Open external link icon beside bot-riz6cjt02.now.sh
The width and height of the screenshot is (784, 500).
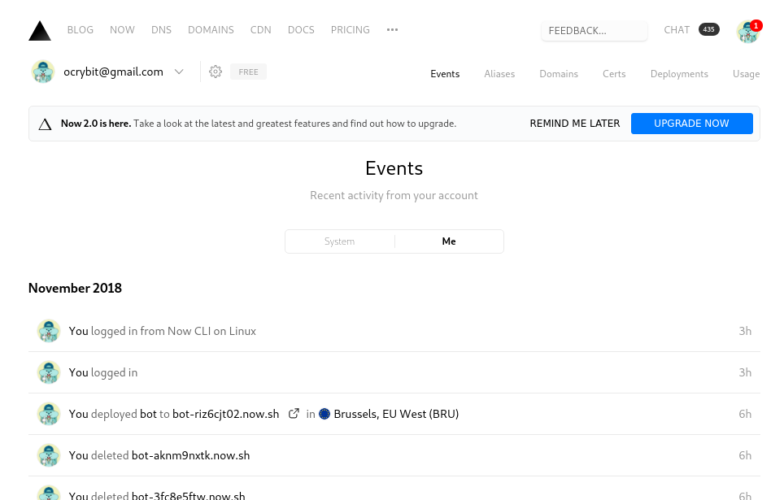tap(294, 414)
